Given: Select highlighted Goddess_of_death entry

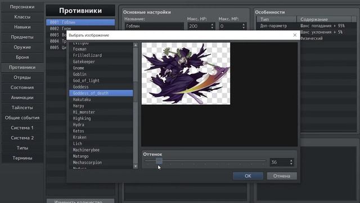Looking at the screenshot, I should click(101, 93).
